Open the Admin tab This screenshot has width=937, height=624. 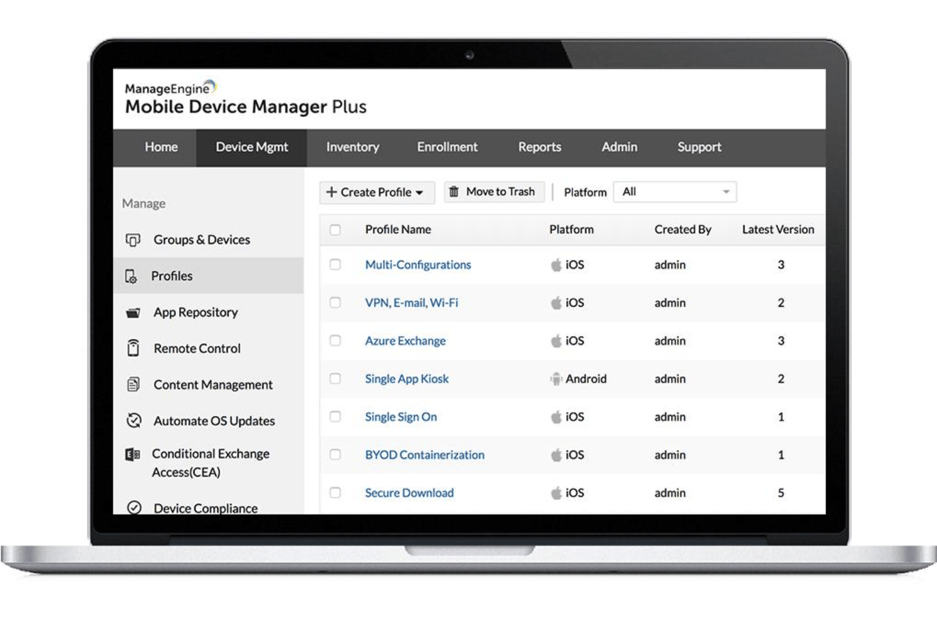619,147
